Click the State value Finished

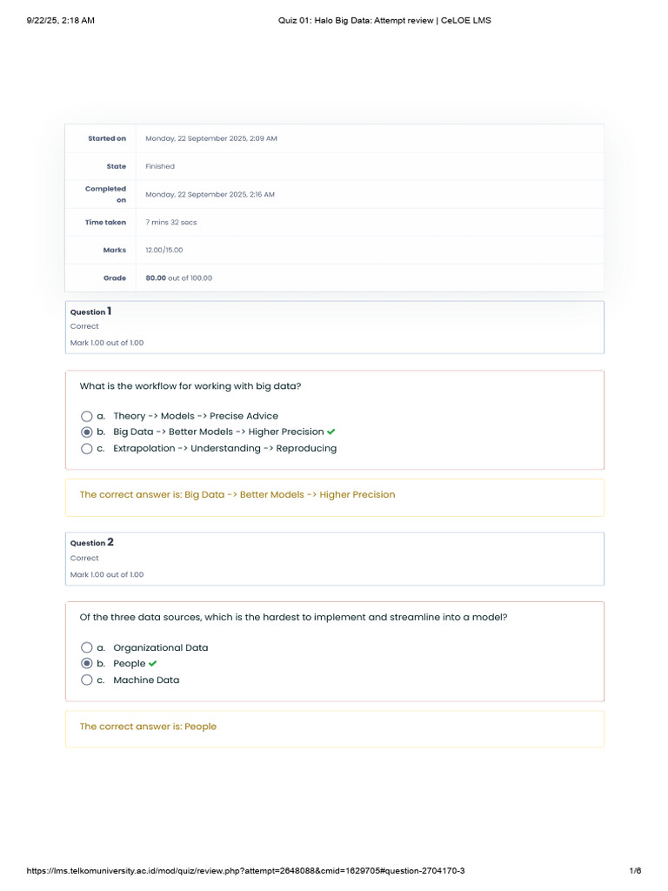(x=160, y=166)
